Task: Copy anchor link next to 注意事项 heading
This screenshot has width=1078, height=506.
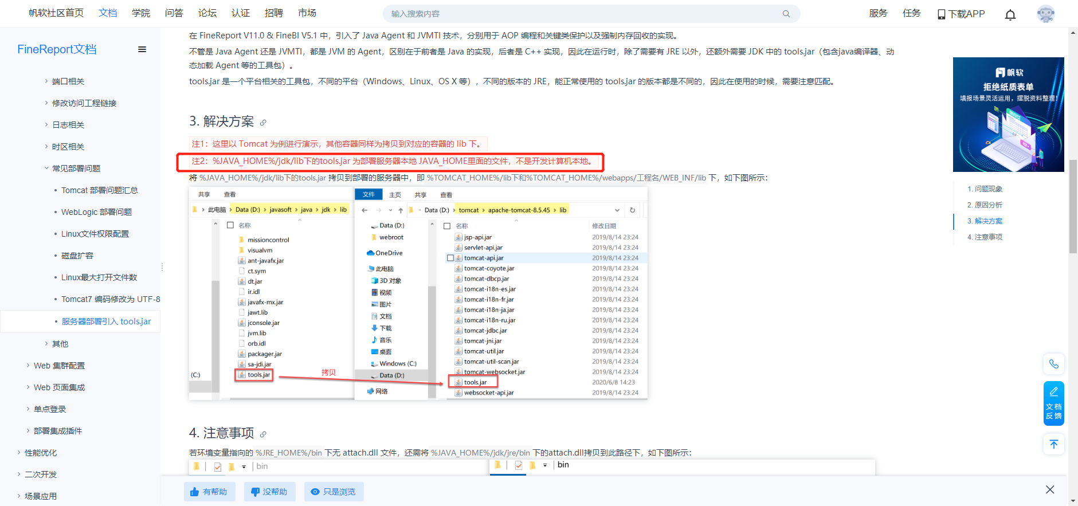Action: coord(263,434)
